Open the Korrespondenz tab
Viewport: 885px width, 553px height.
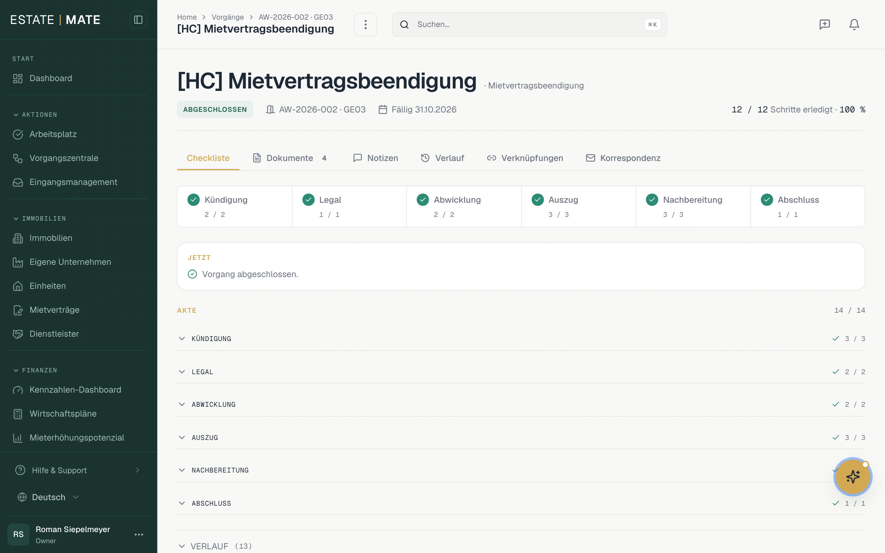coord(623,158)
